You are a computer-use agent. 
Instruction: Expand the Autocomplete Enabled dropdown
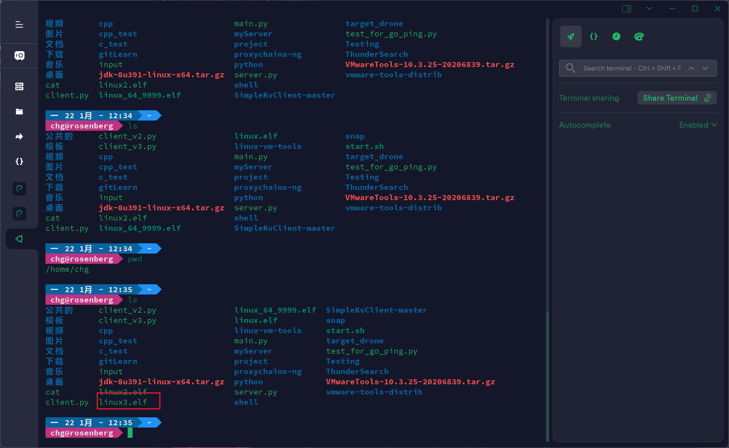point(698,125)
